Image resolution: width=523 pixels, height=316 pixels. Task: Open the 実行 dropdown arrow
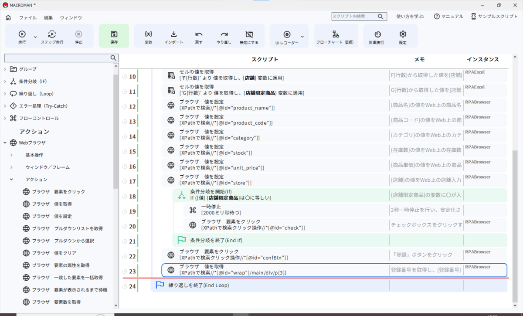(35, 37)
